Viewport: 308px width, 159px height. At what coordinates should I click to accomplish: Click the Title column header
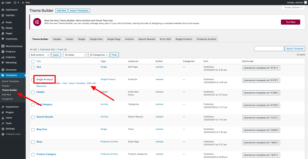(x=38, y=61)
